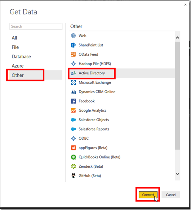Click inside the Search box
The height and width of the screenshot is (210, 191).
[36, 26]
